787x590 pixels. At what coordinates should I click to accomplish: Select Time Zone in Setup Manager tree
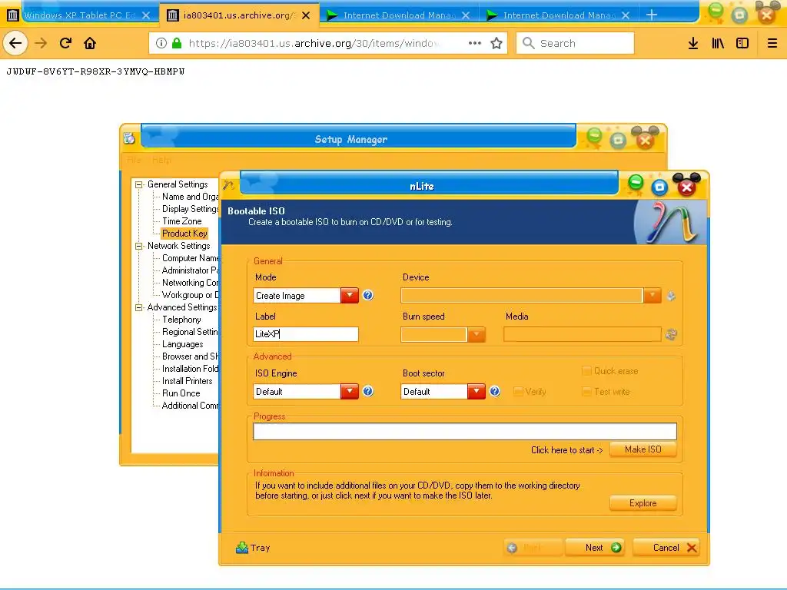(x=181, y=221)
